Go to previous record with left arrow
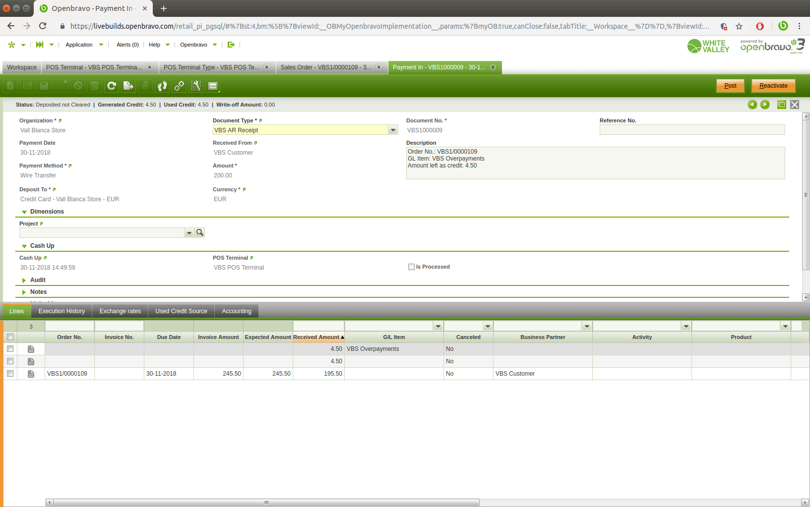 (x=752, y=105)
